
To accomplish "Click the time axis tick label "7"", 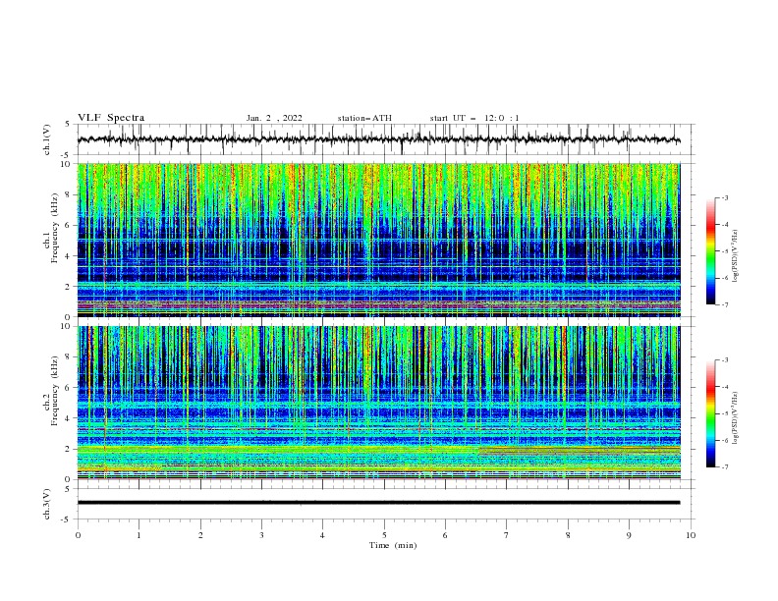I will tap(507, 535).
